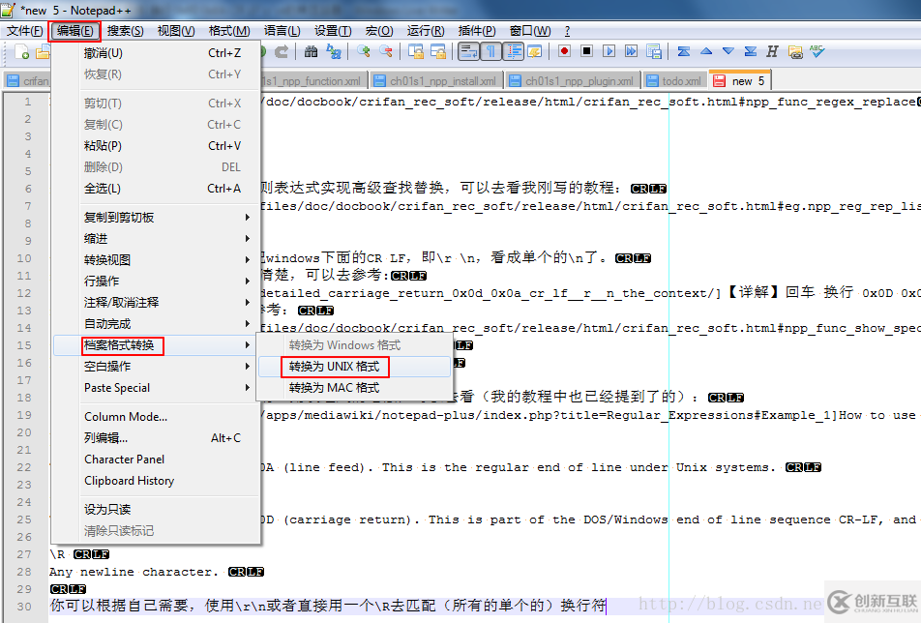Choose 全选(L) select all entry

pyautogui.click(x=157, y=189)
